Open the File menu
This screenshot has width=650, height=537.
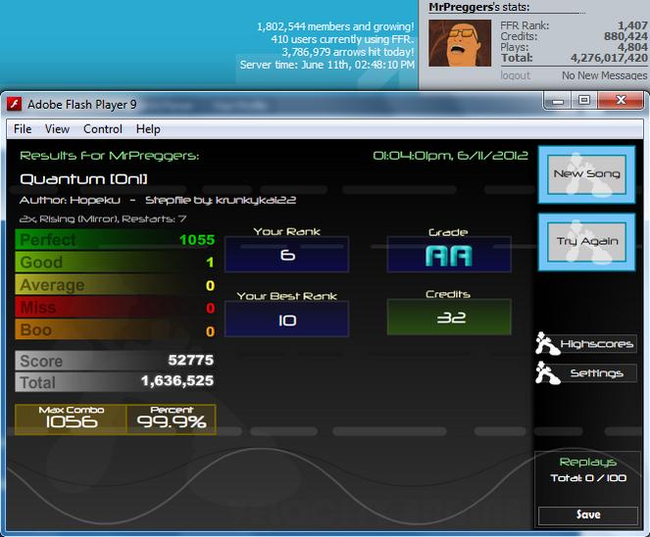(x=23, y=129)
